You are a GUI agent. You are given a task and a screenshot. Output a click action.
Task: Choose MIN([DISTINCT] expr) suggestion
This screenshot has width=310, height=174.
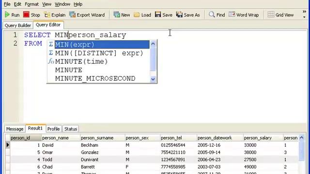click(99, 53)
